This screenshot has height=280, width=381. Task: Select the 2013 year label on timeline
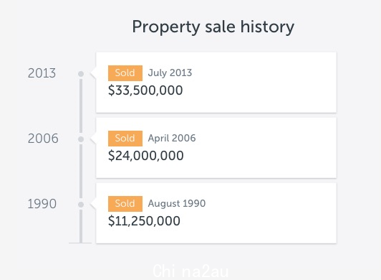point(42,73)
